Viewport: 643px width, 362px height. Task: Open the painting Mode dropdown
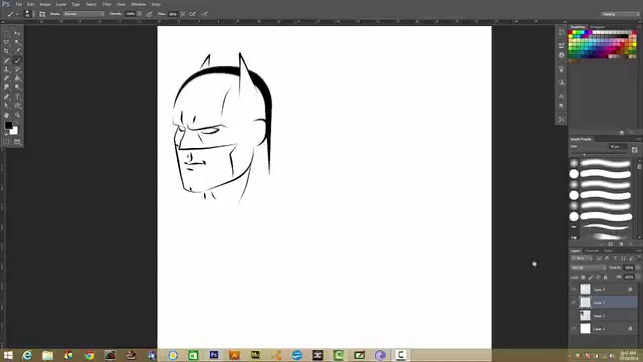click(83, 14)
